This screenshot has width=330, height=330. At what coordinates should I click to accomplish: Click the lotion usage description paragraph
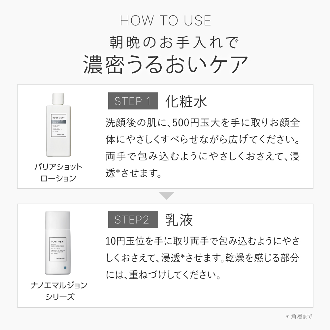[x=203, y=148]
